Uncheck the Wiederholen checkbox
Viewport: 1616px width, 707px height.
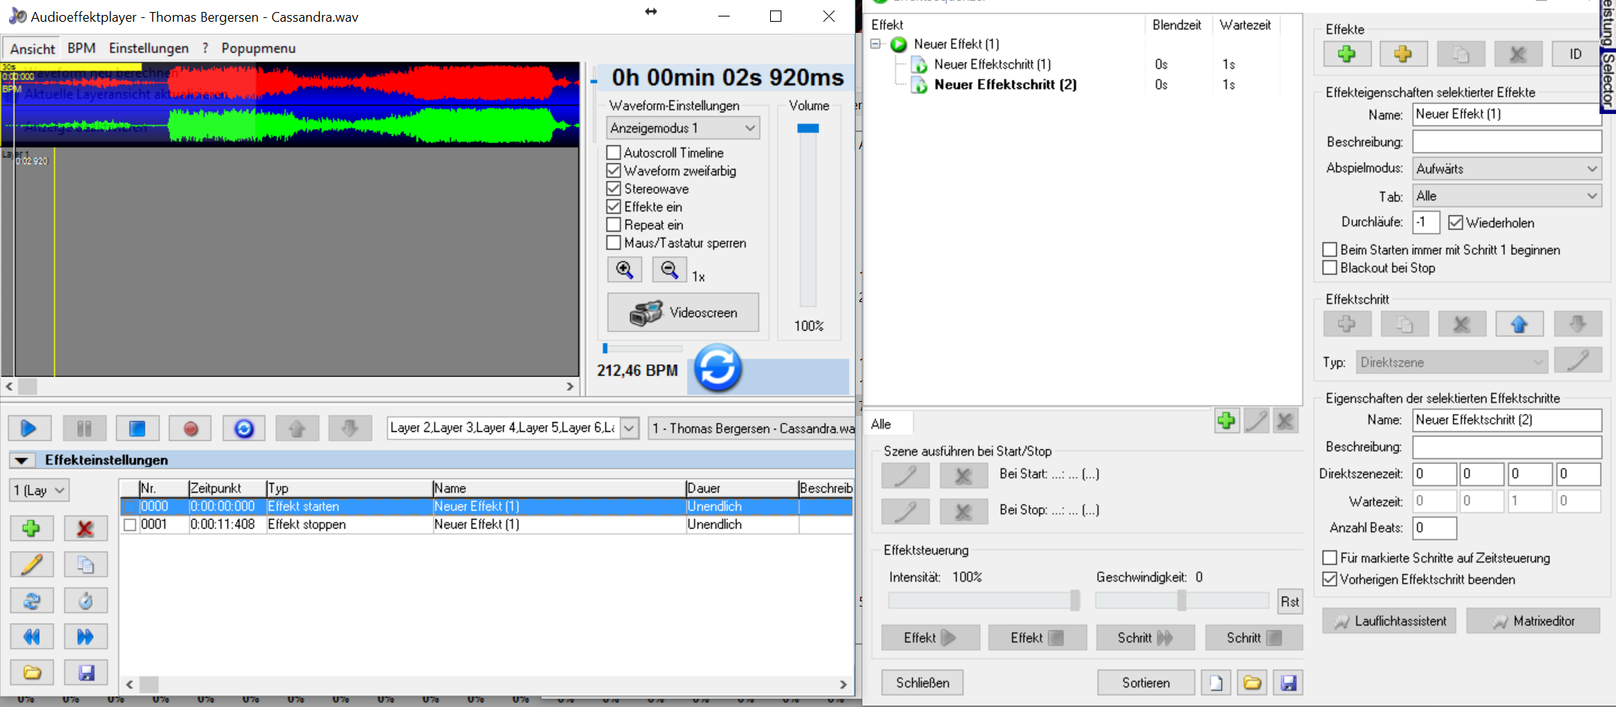[1455, 223]
